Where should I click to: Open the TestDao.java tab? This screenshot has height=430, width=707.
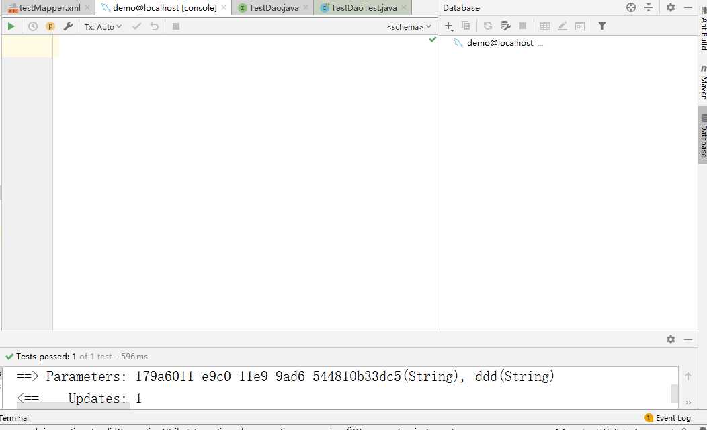tap(274, 7)
